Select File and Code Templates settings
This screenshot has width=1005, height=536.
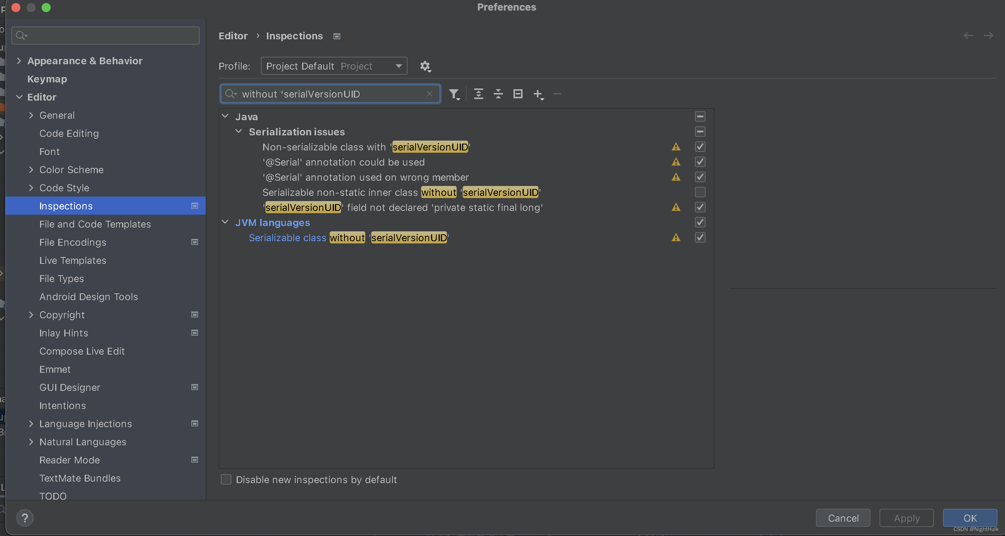tap(95, 224)
